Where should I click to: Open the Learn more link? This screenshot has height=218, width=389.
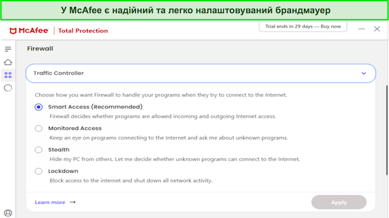point(50,202)
